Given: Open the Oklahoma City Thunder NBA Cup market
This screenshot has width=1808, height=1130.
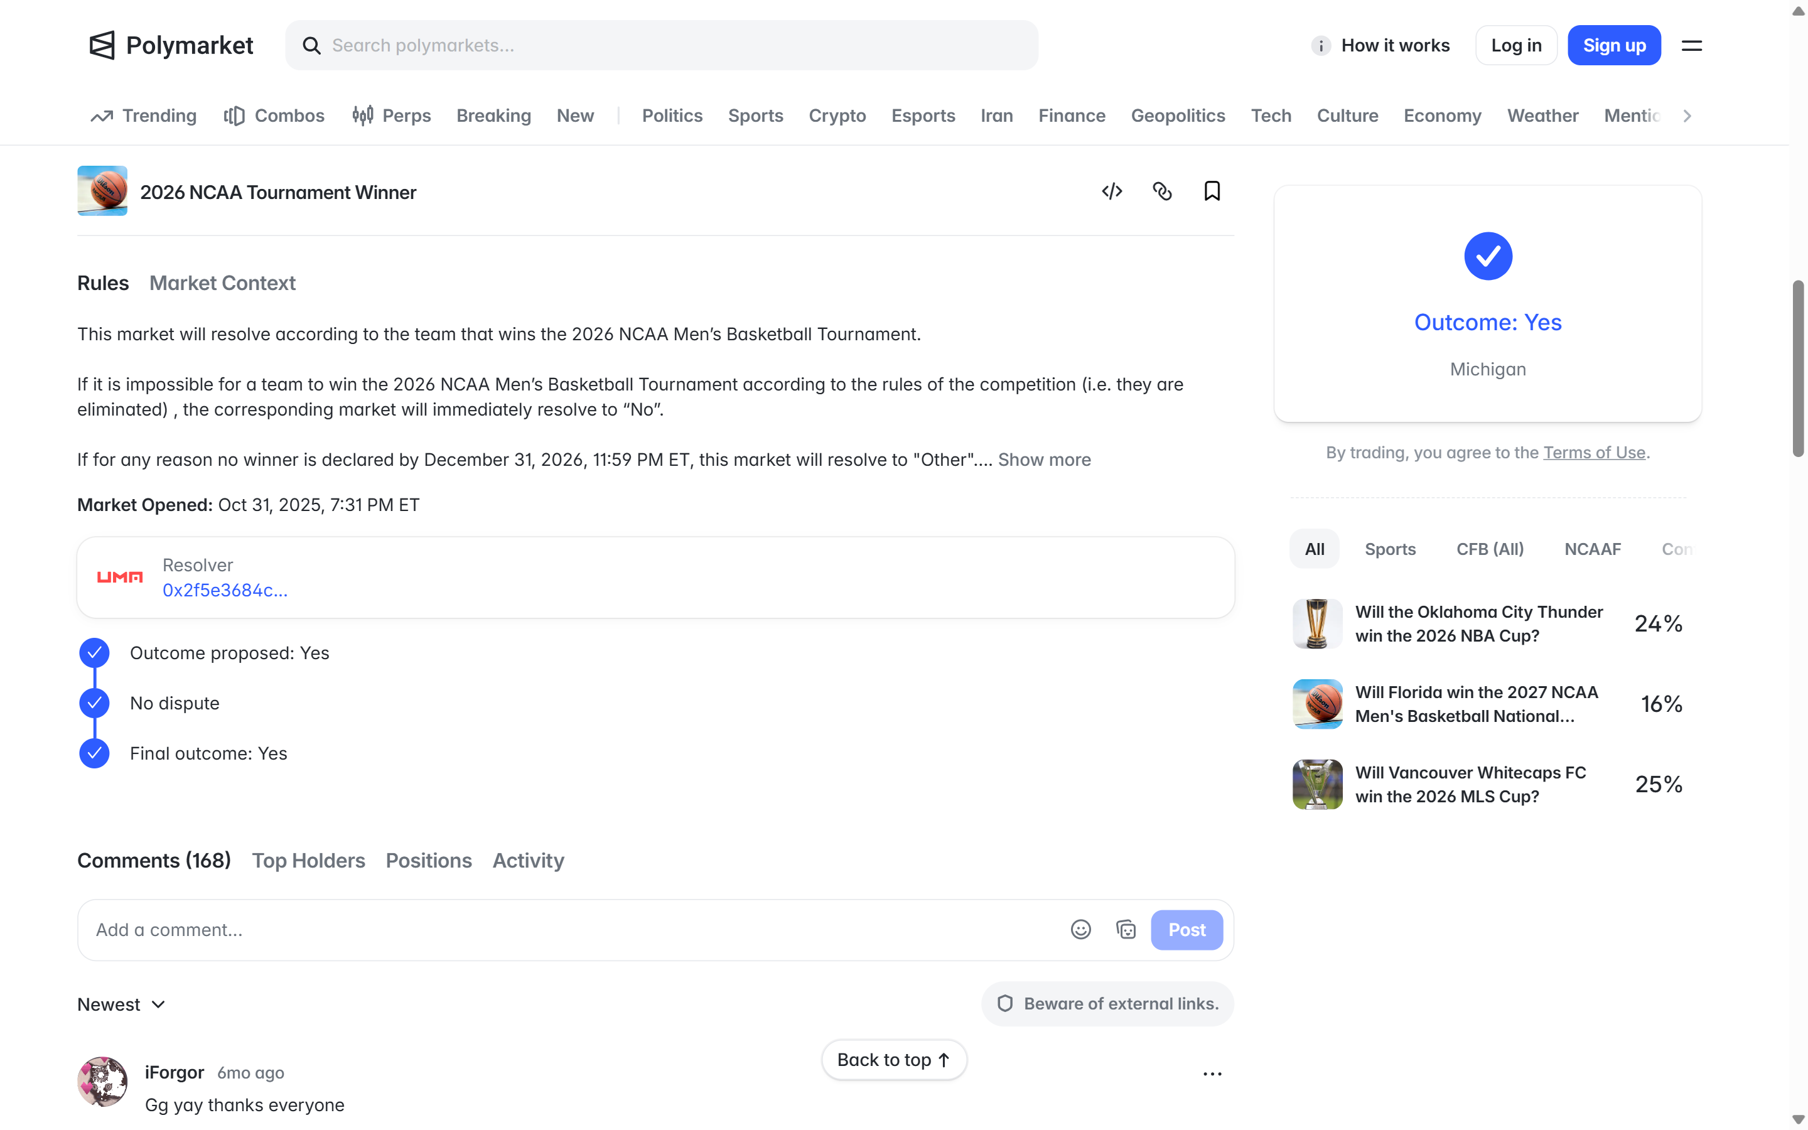Looking at the screenshot, I should pos(1487,624).
